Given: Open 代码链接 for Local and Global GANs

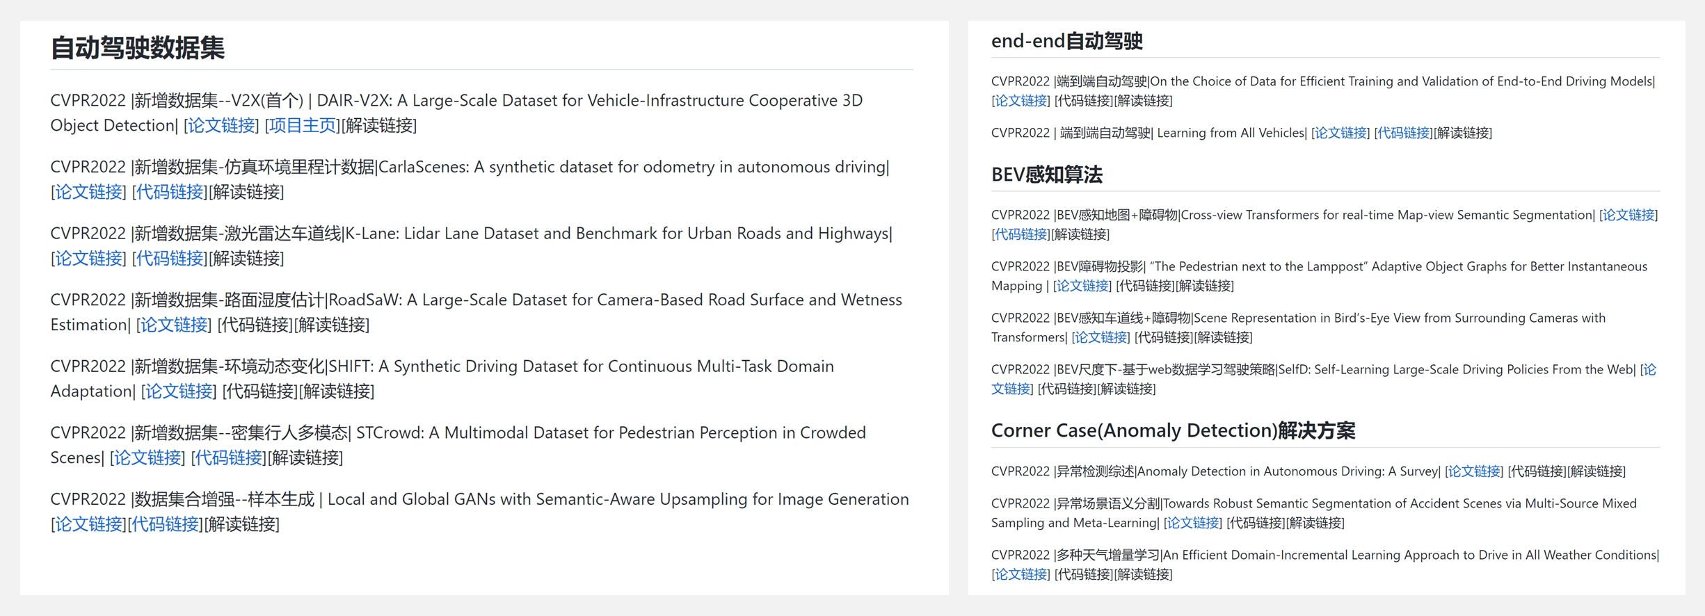Looking at the screenshot, I should click(x=166, y=524).
